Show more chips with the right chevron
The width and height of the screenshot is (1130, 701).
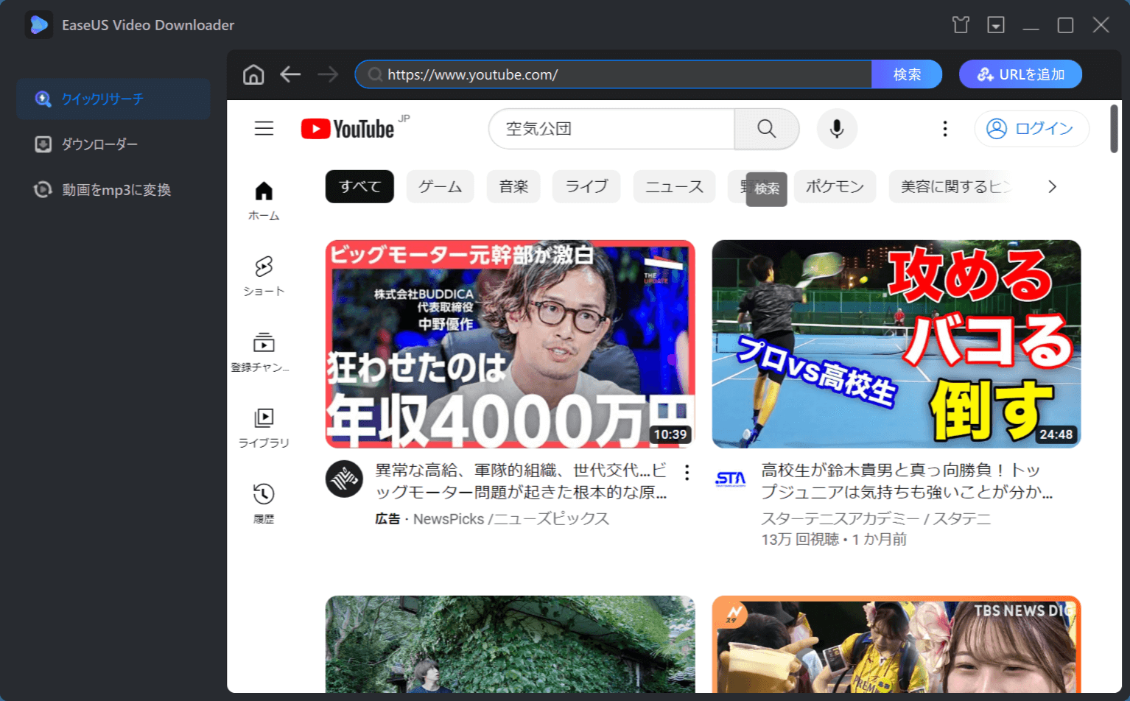pos(1052,186)
